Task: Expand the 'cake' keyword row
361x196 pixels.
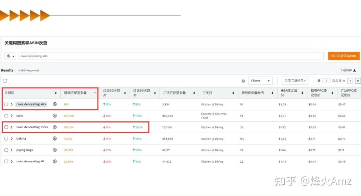Action: [x=12, y=116]
